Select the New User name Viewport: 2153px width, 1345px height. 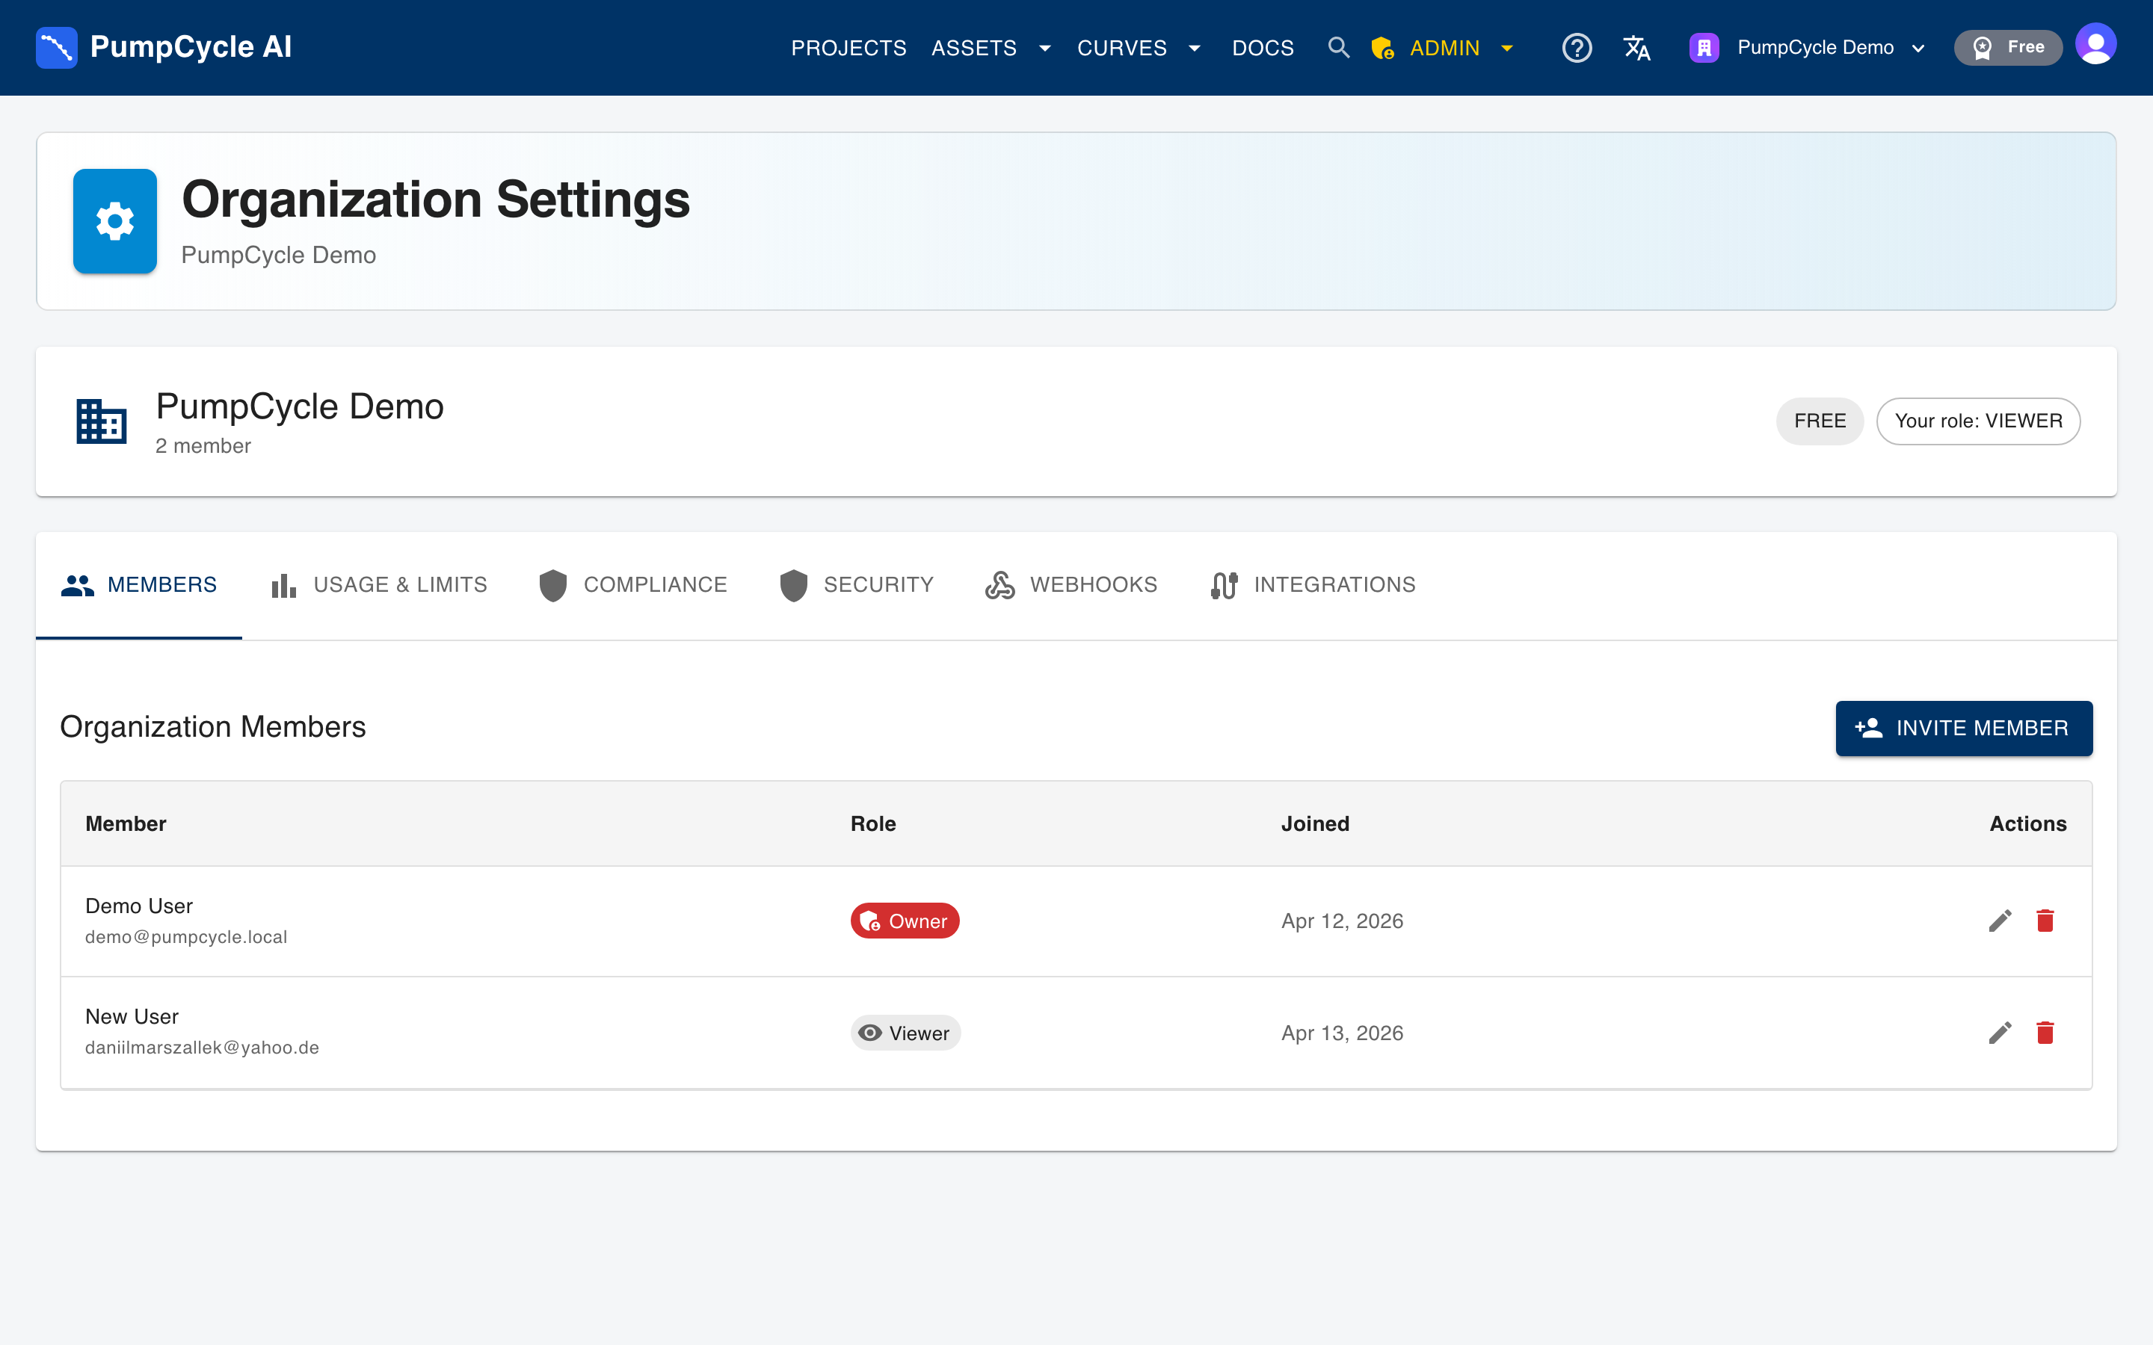pyautogui.click(x=132, y=1016)
